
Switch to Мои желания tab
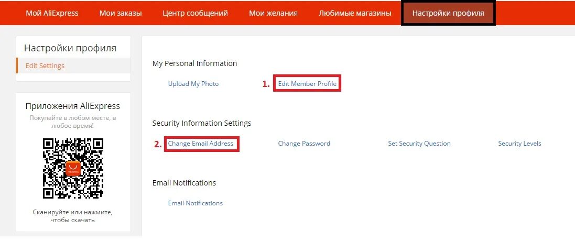click(273, 13)
